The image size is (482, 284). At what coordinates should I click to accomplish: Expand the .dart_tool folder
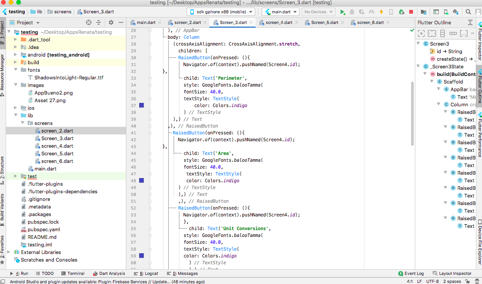[15, 39]
